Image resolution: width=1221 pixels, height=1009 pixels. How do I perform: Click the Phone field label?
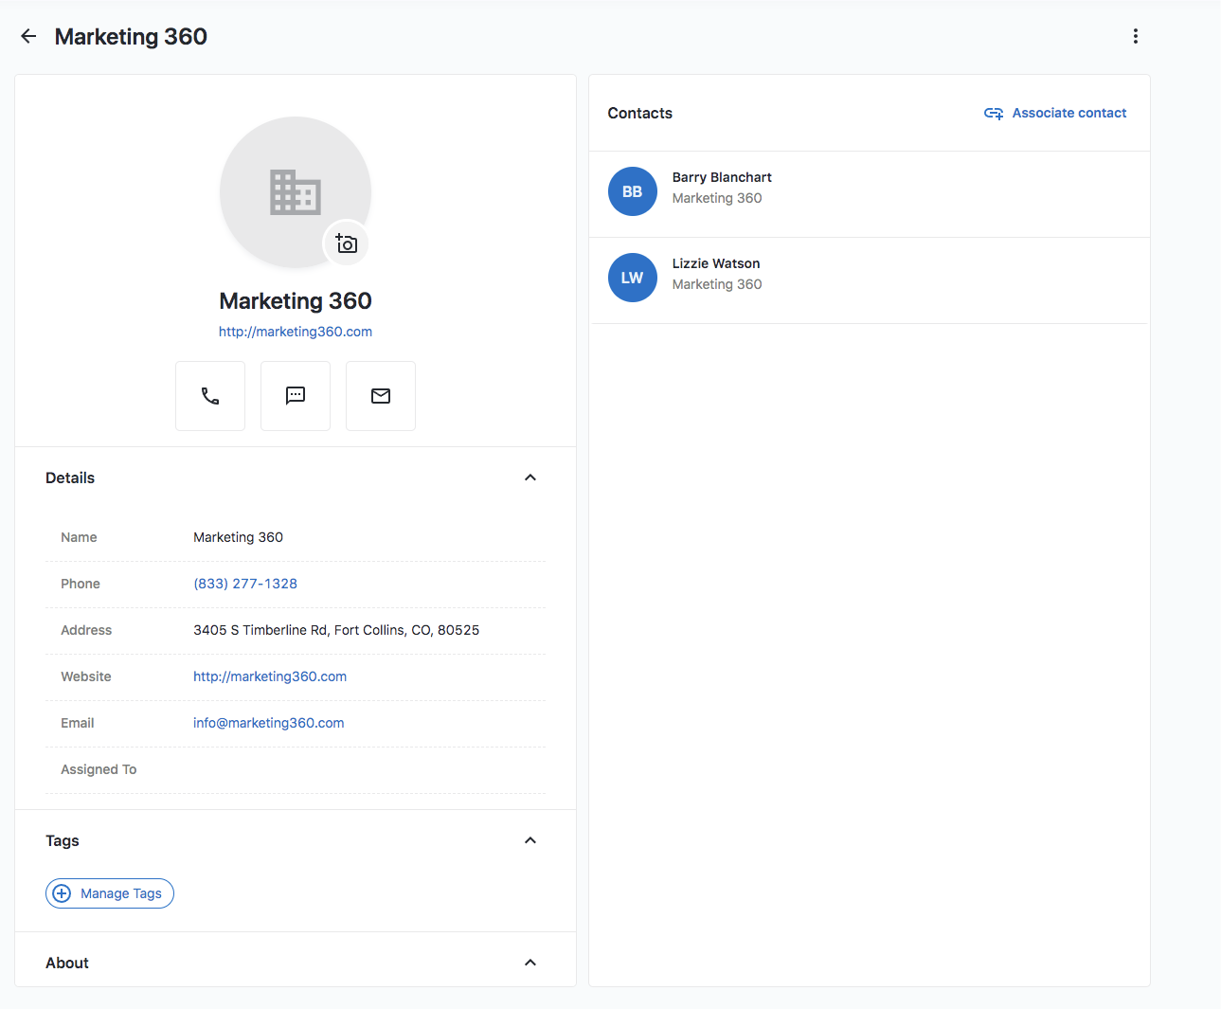pyautogui.click(x=81, y=584)
